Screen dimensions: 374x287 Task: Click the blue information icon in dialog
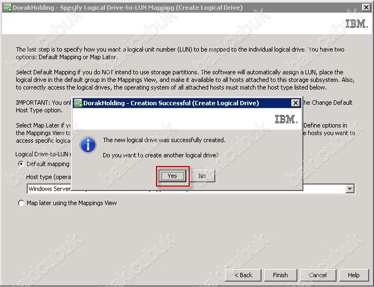point(88,145)
